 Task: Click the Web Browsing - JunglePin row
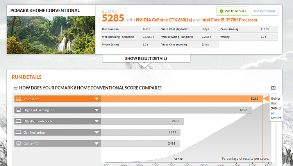click(189, 37)
